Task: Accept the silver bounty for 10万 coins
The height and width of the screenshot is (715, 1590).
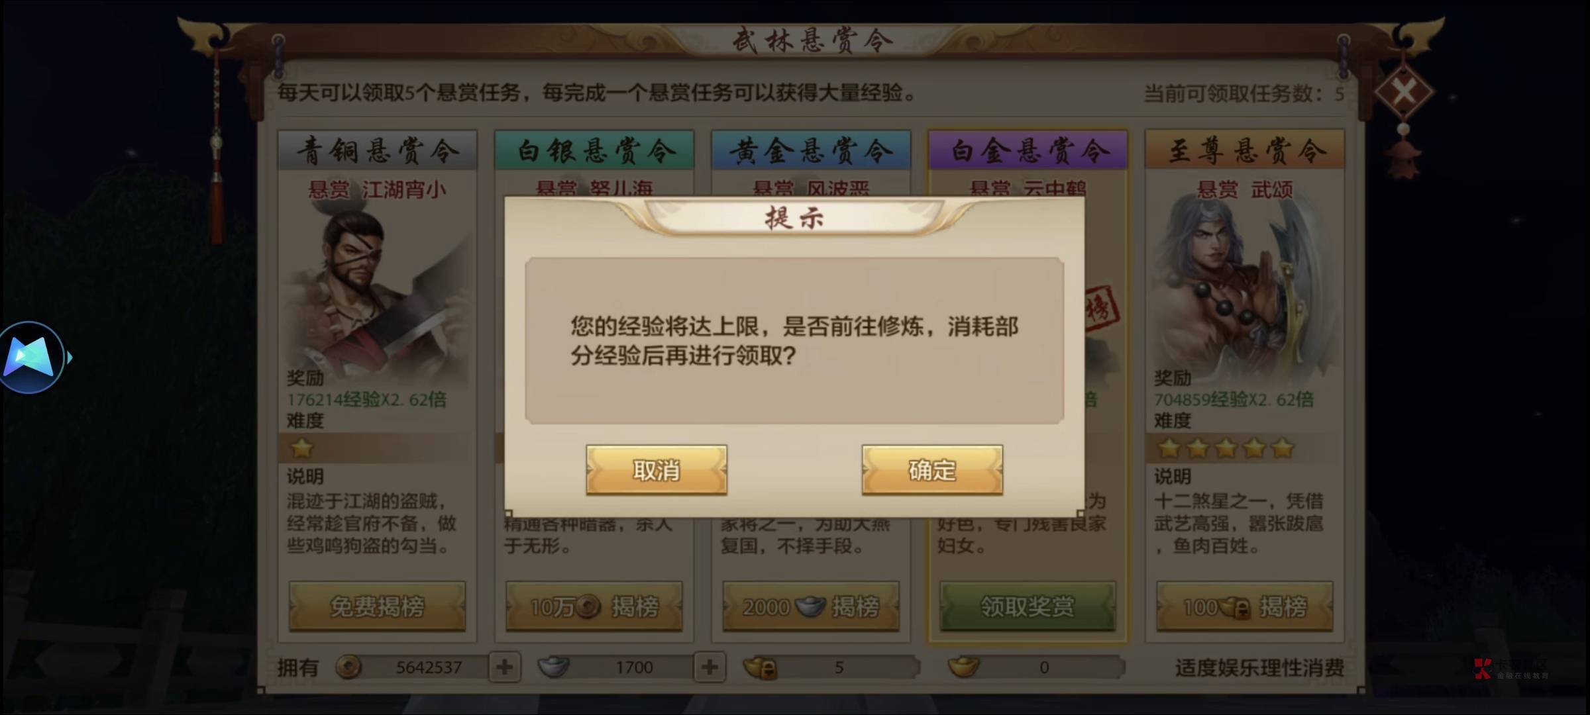Action: [x=594, y=606]
